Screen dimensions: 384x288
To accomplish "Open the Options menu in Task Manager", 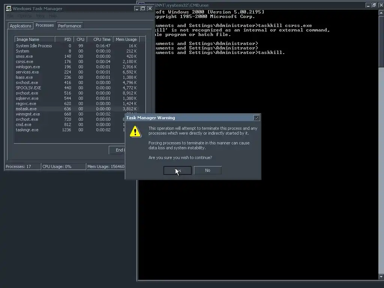I will click(24, 16).
